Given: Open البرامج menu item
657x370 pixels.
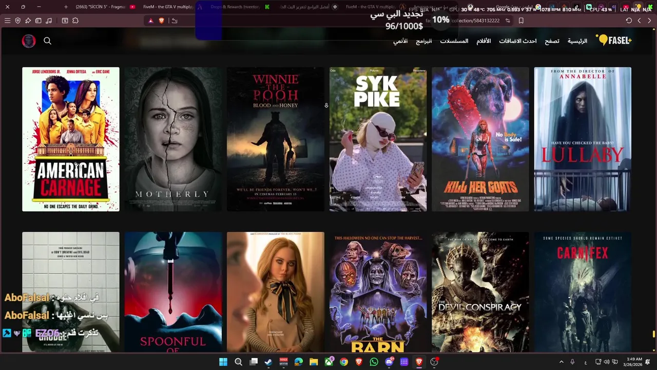Looking at the screenshot, I should point(424,41).
